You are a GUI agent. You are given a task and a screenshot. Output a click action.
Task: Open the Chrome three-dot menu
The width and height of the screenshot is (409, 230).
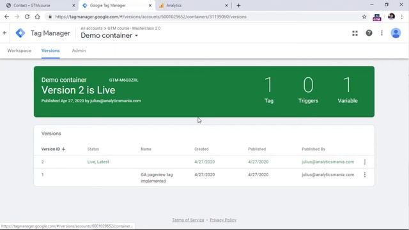pos(402,17)
